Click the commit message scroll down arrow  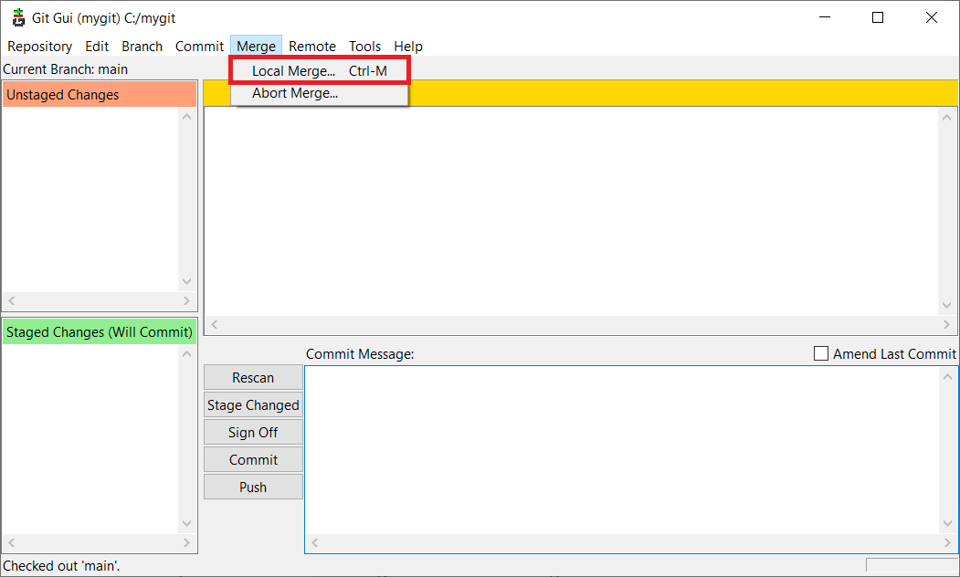tap(948, 524)
